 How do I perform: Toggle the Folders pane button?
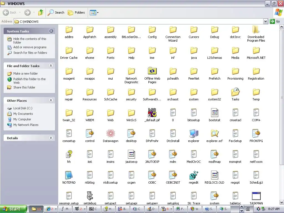76,12
